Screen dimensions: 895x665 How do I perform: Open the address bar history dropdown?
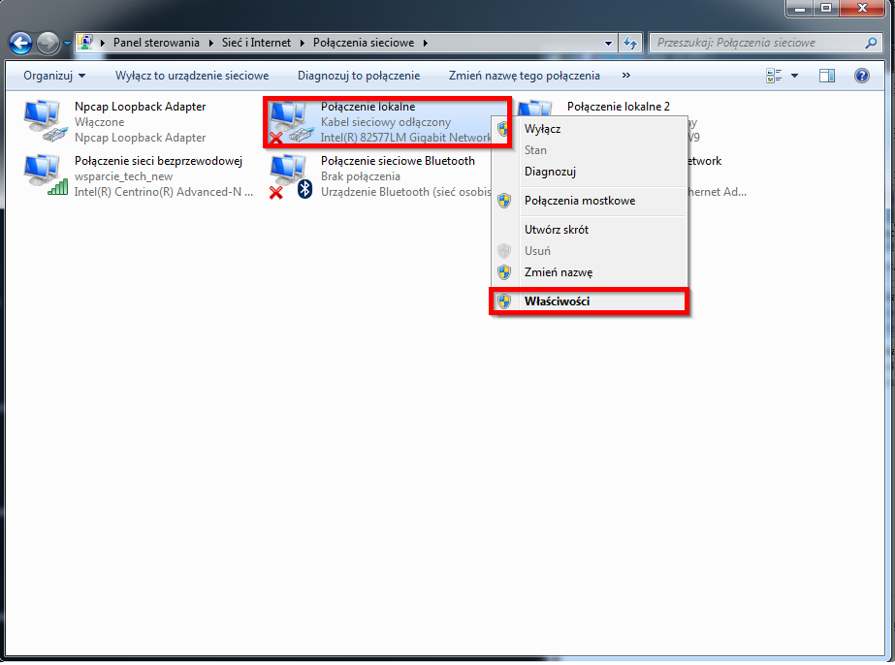tap(609, 43)
